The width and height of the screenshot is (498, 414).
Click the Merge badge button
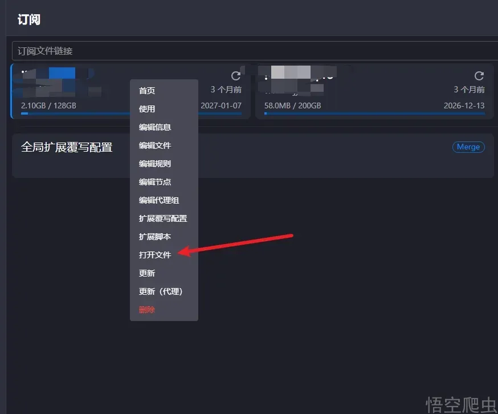pos(468,147)
